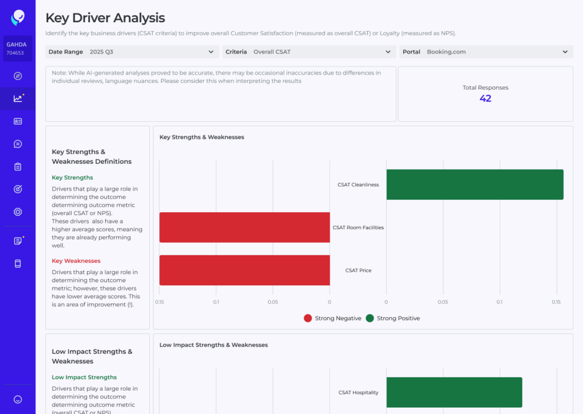Click the red CSAT Room Facilities bar
Image resolution: width=583 pixels, height=414 pixels.
[244, 227]
